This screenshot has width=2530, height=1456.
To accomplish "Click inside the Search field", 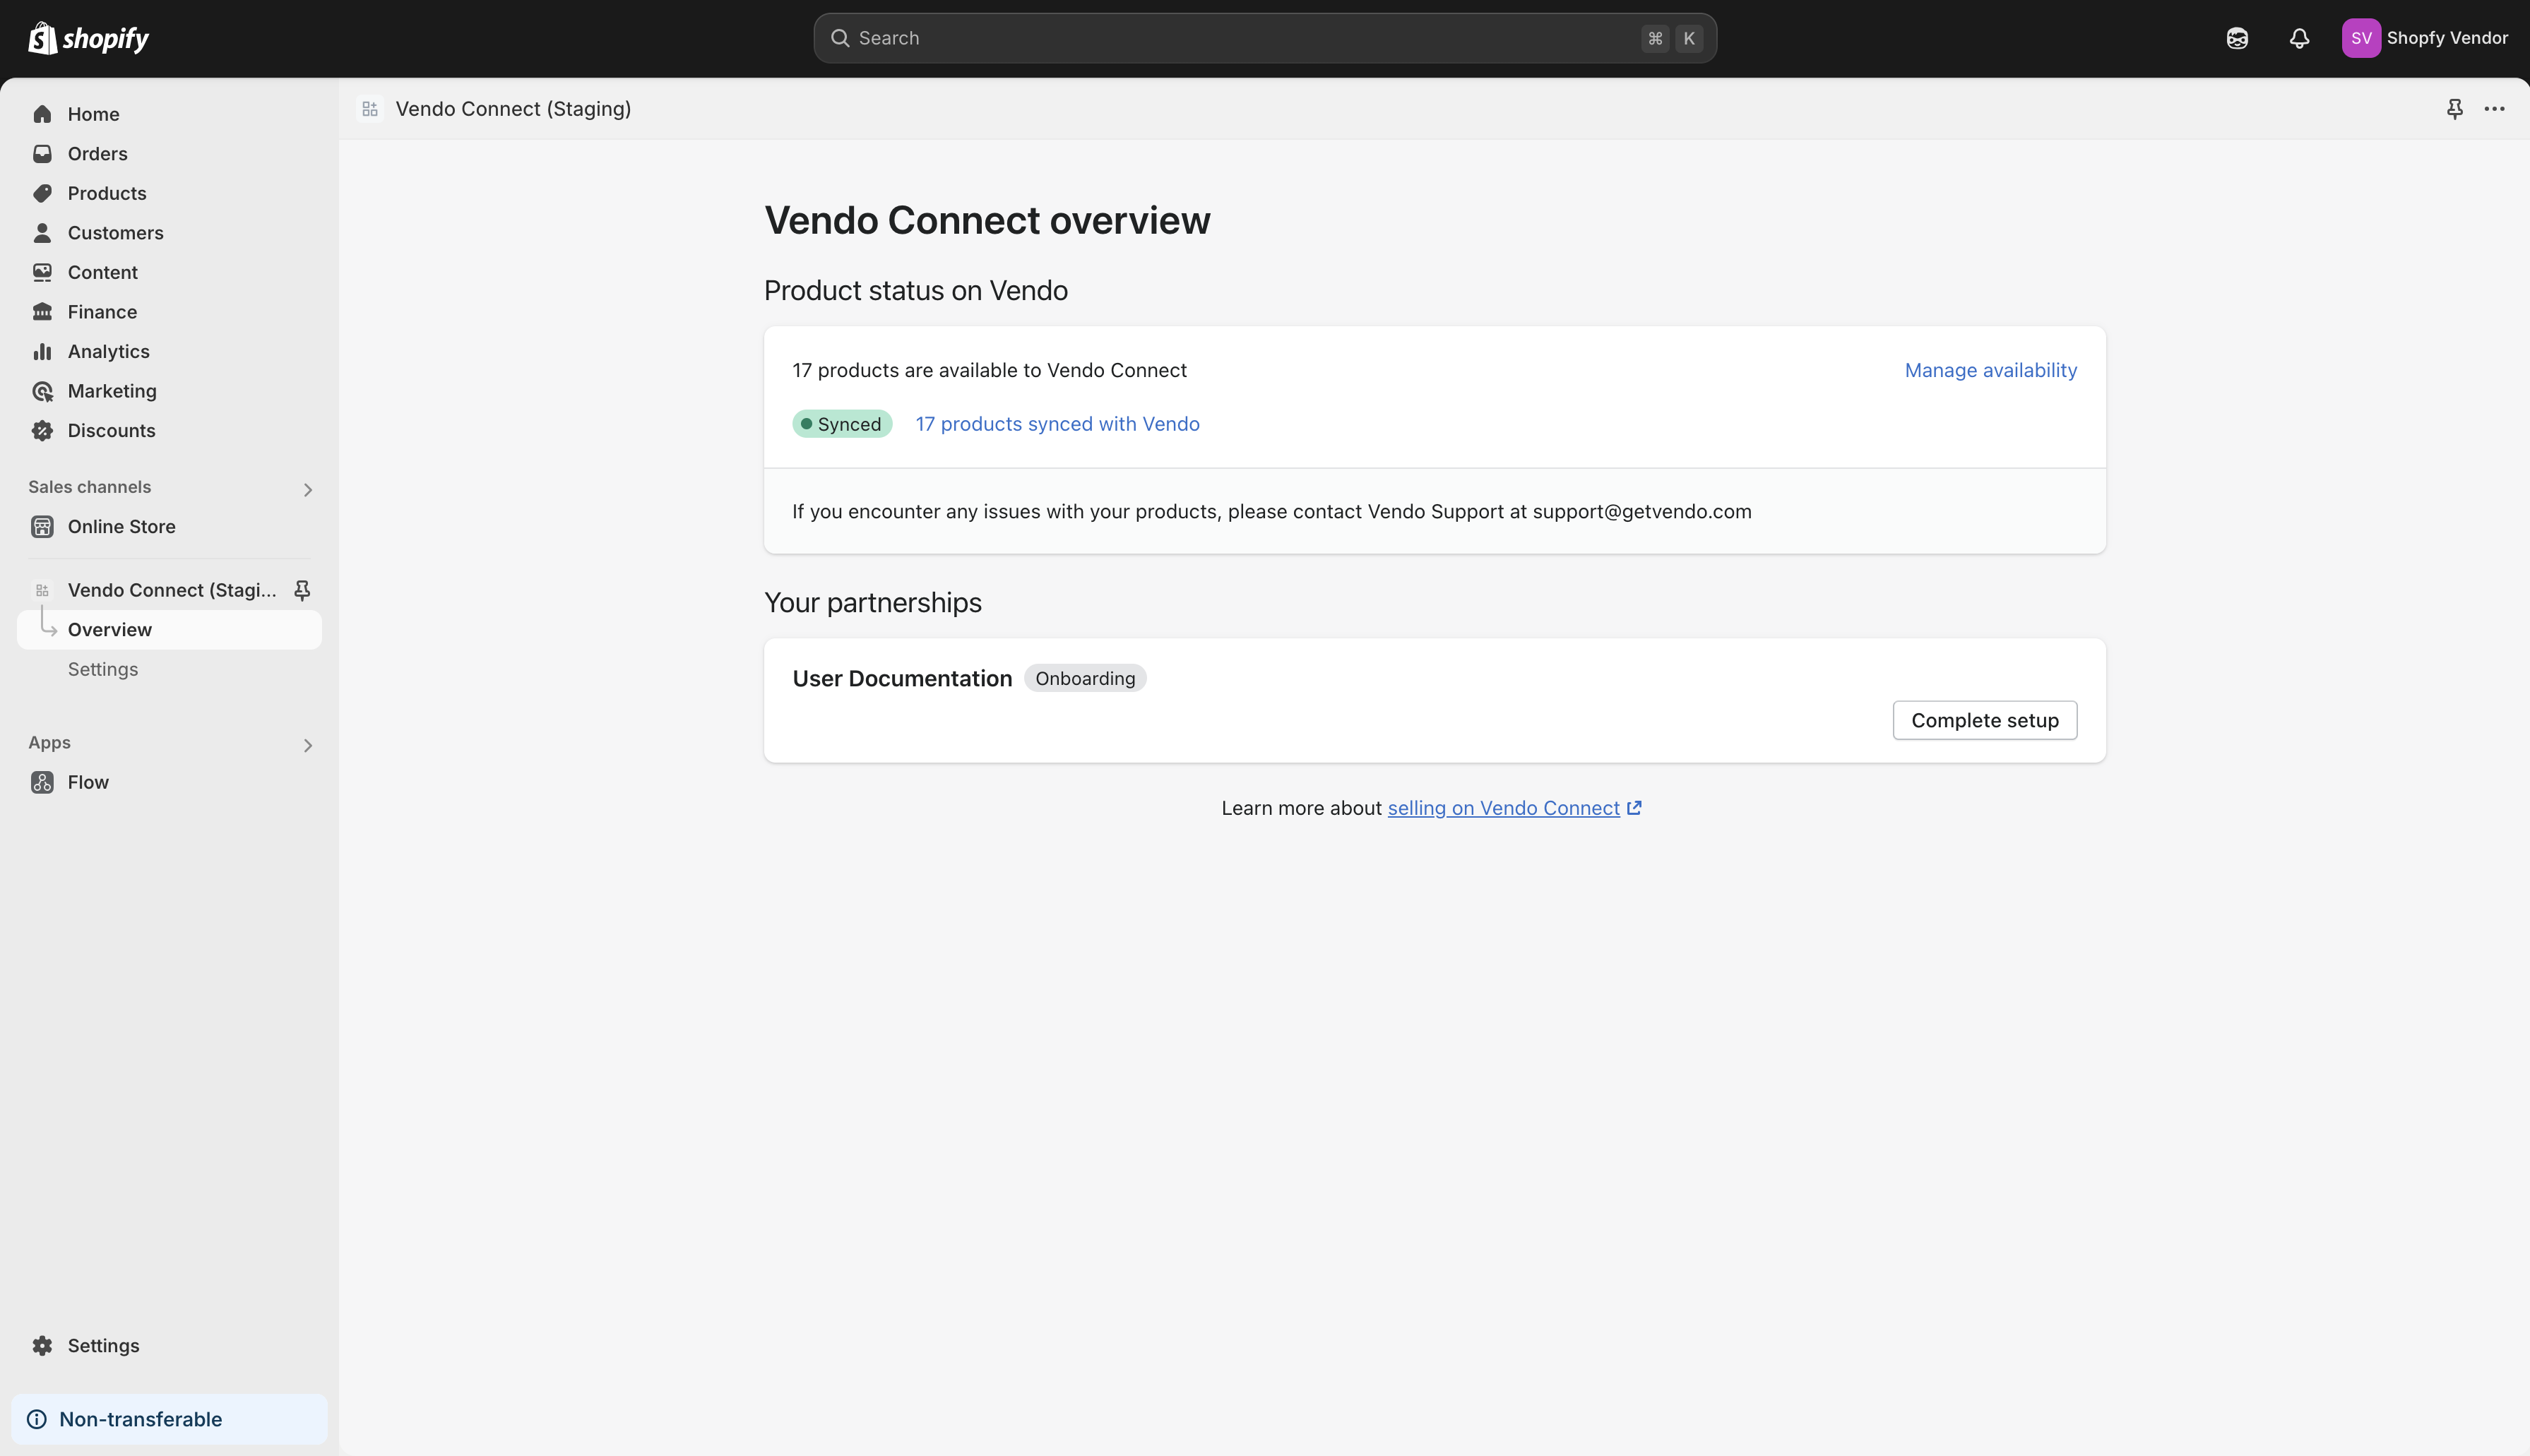I will tap(1240, 38).
